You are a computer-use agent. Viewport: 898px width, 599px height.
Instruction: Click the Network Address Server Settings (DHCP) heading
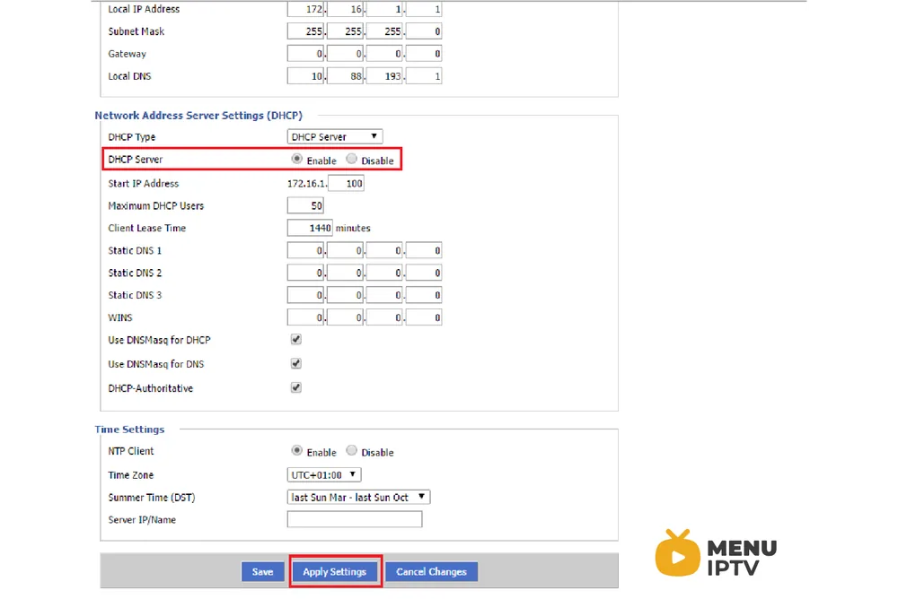point(198,116)
